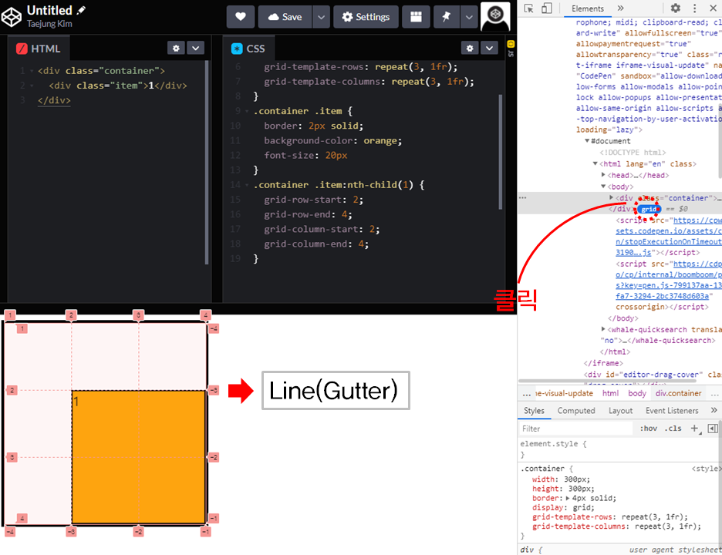The width and height of the screenshot is (722, 555).
Task: Expand the HTML editor chevron menu
Action: 196,48
